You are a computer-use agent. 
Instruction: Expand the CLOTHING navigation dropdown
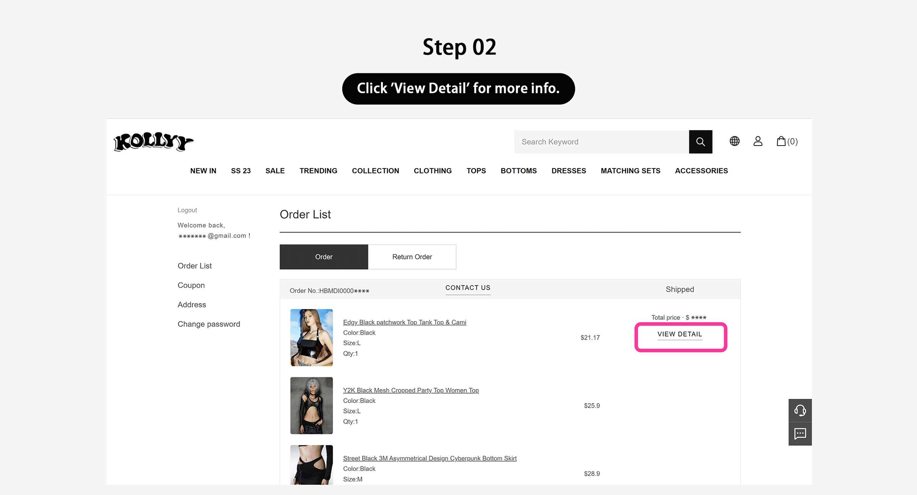[x=432, y=171]
